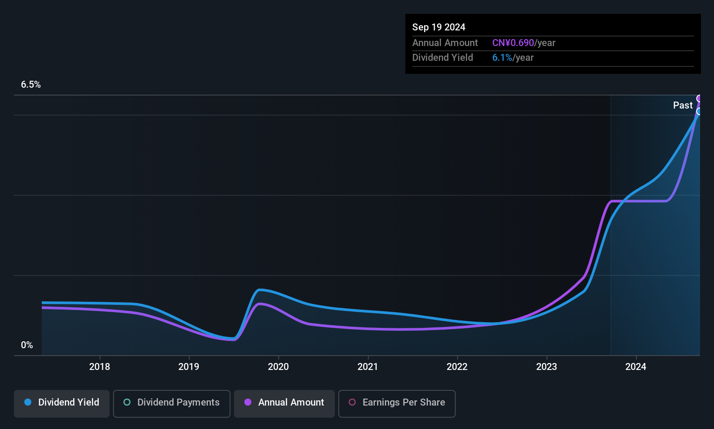The height and width of the screenshot is (429, 714).
Task: Click the 2021 x-axis label
Action: (368, 367)
